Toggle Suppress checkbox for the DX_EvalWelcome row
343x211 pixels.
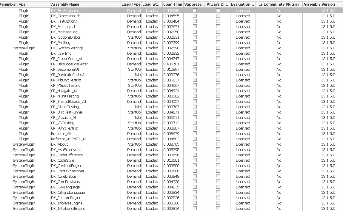195,10
